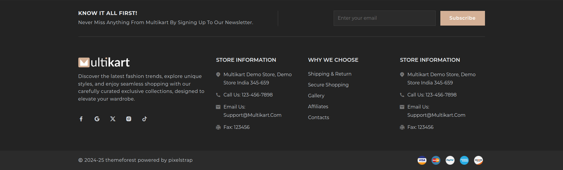Image resolution: width=563 pixels, height=170 pixels.
Task: Click the American Express payment icon
Action: pos(464,160)
